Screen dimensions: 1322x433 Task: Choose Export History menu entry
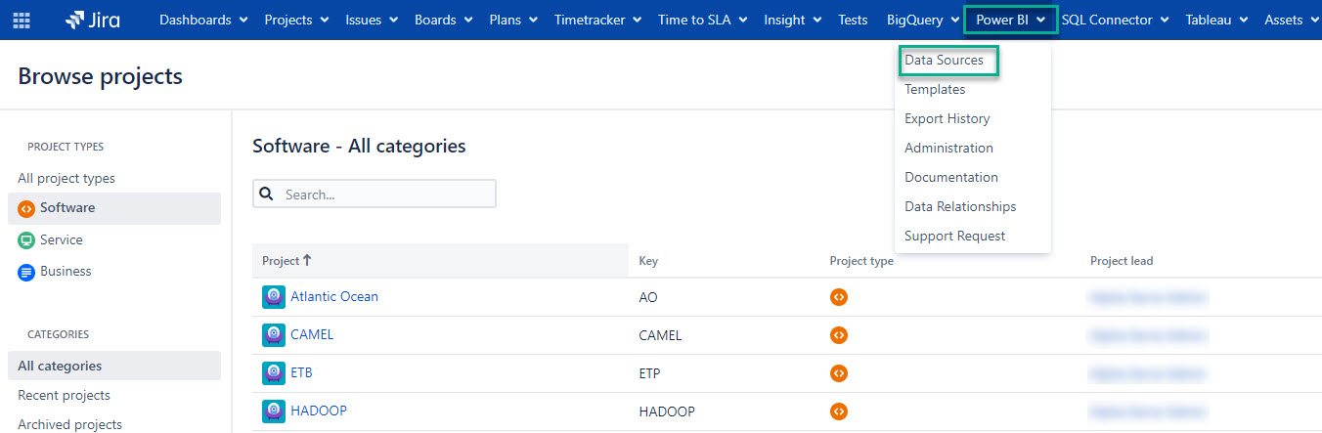pos(947,119)
